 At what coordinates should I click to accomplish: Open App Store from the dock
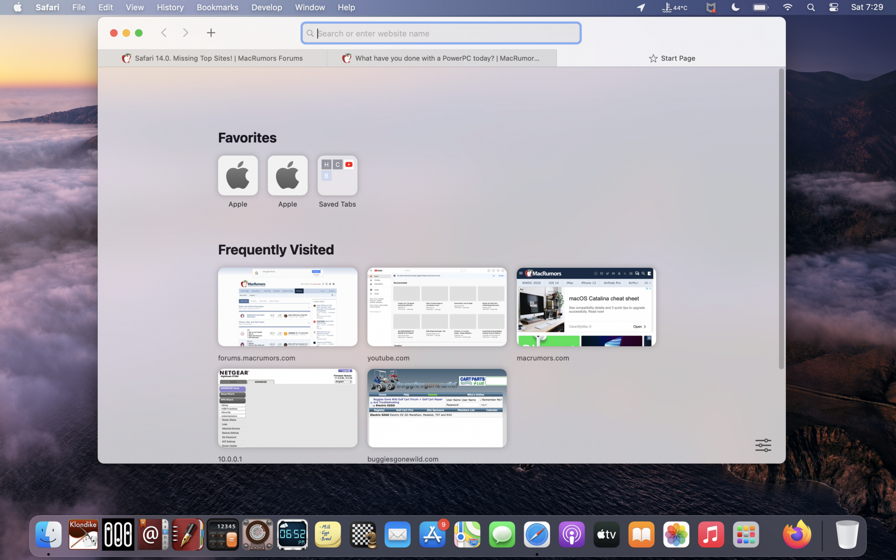pos(432,534)
